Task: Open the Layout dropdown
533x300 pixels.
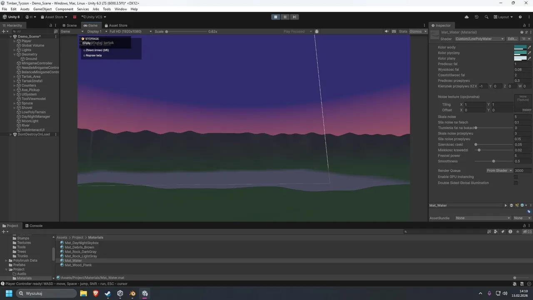Action: click(x=503, y=17)
